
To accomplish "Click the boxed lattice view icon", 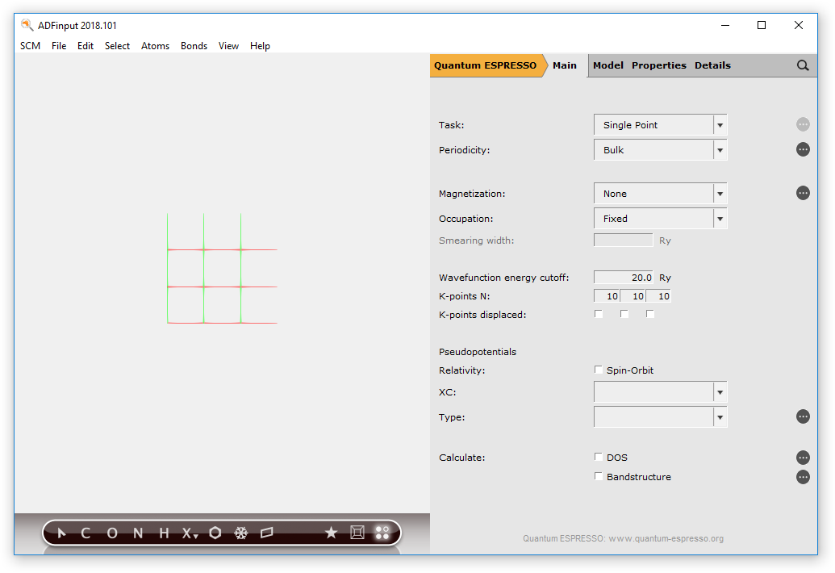I will click(x=357, y=533).
